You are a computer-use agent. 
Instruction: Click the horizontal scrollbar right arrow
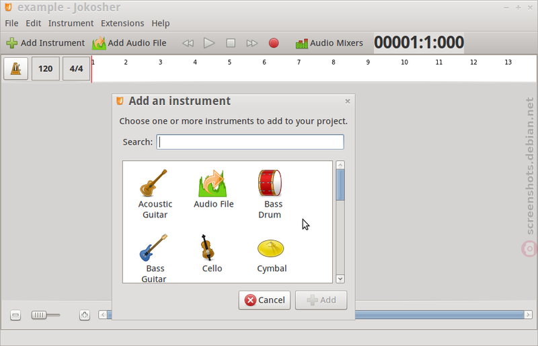[529, 315]
